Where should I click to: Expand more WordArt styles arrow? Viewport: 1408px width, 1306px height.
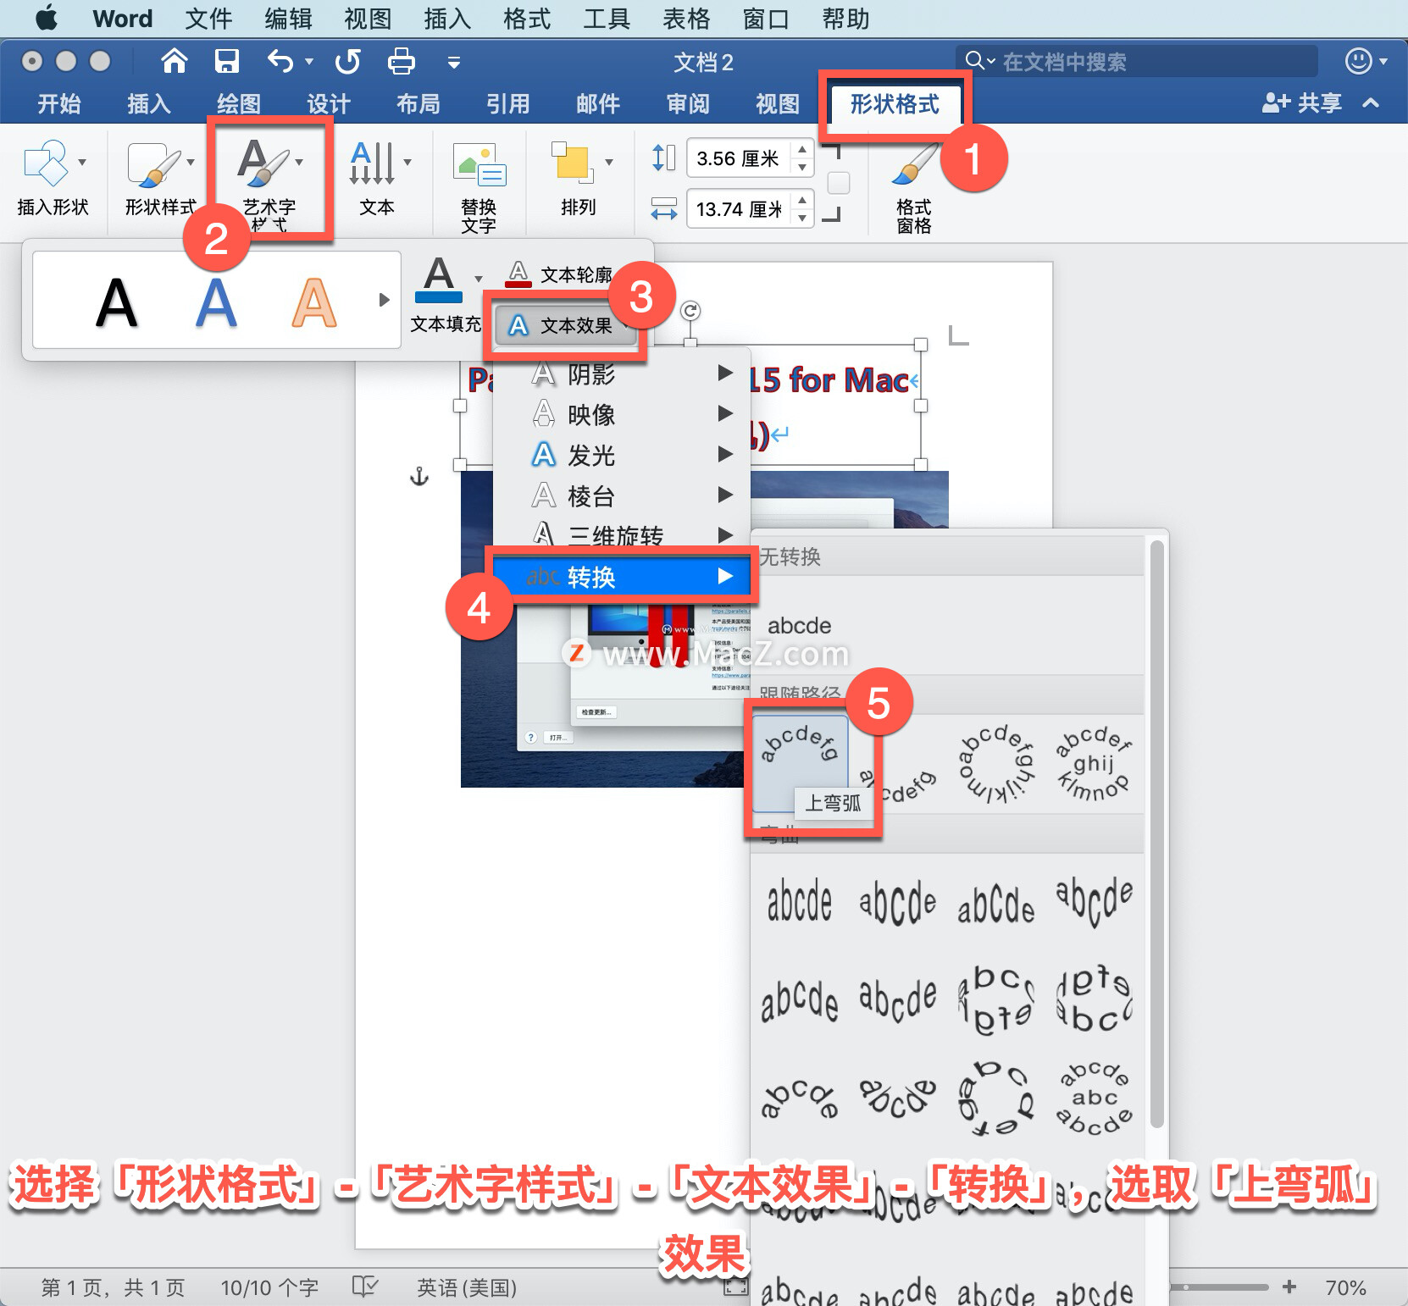384,300
